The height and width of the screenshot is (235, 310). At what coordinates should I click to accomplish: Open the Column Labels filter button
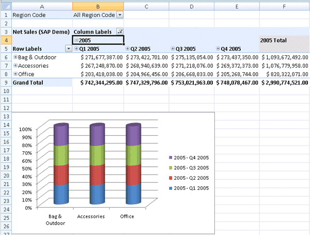(120, 32)
